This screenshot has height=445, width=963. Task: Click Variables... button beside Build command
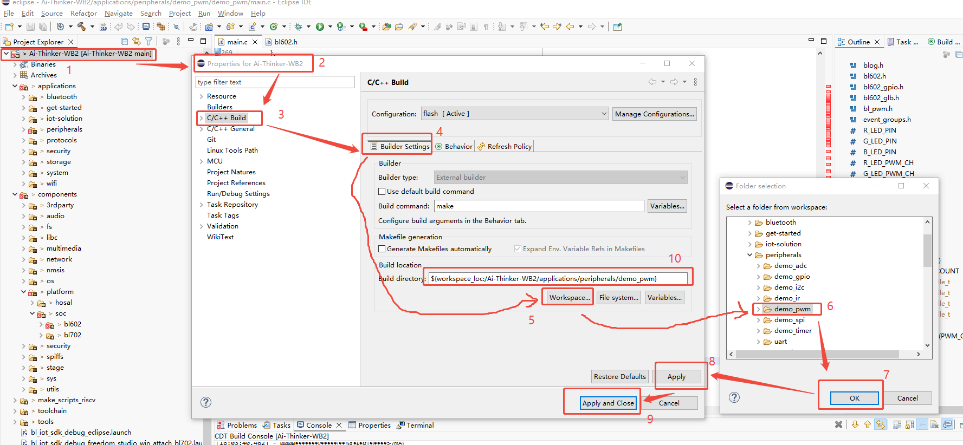pyautogui.click(x=667, y=206)
